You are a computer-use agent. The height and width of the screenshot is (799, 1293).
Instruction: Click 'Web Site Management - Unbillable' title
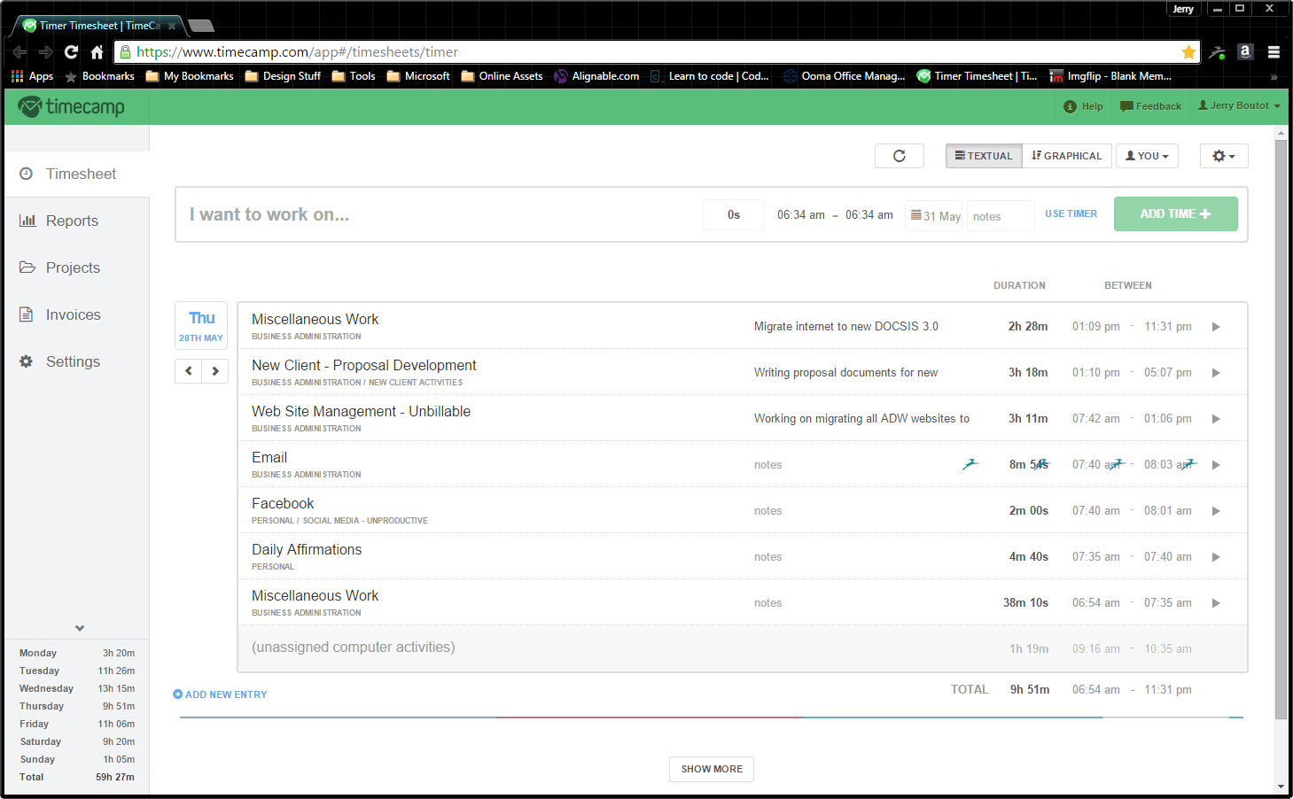pos(361,411)
